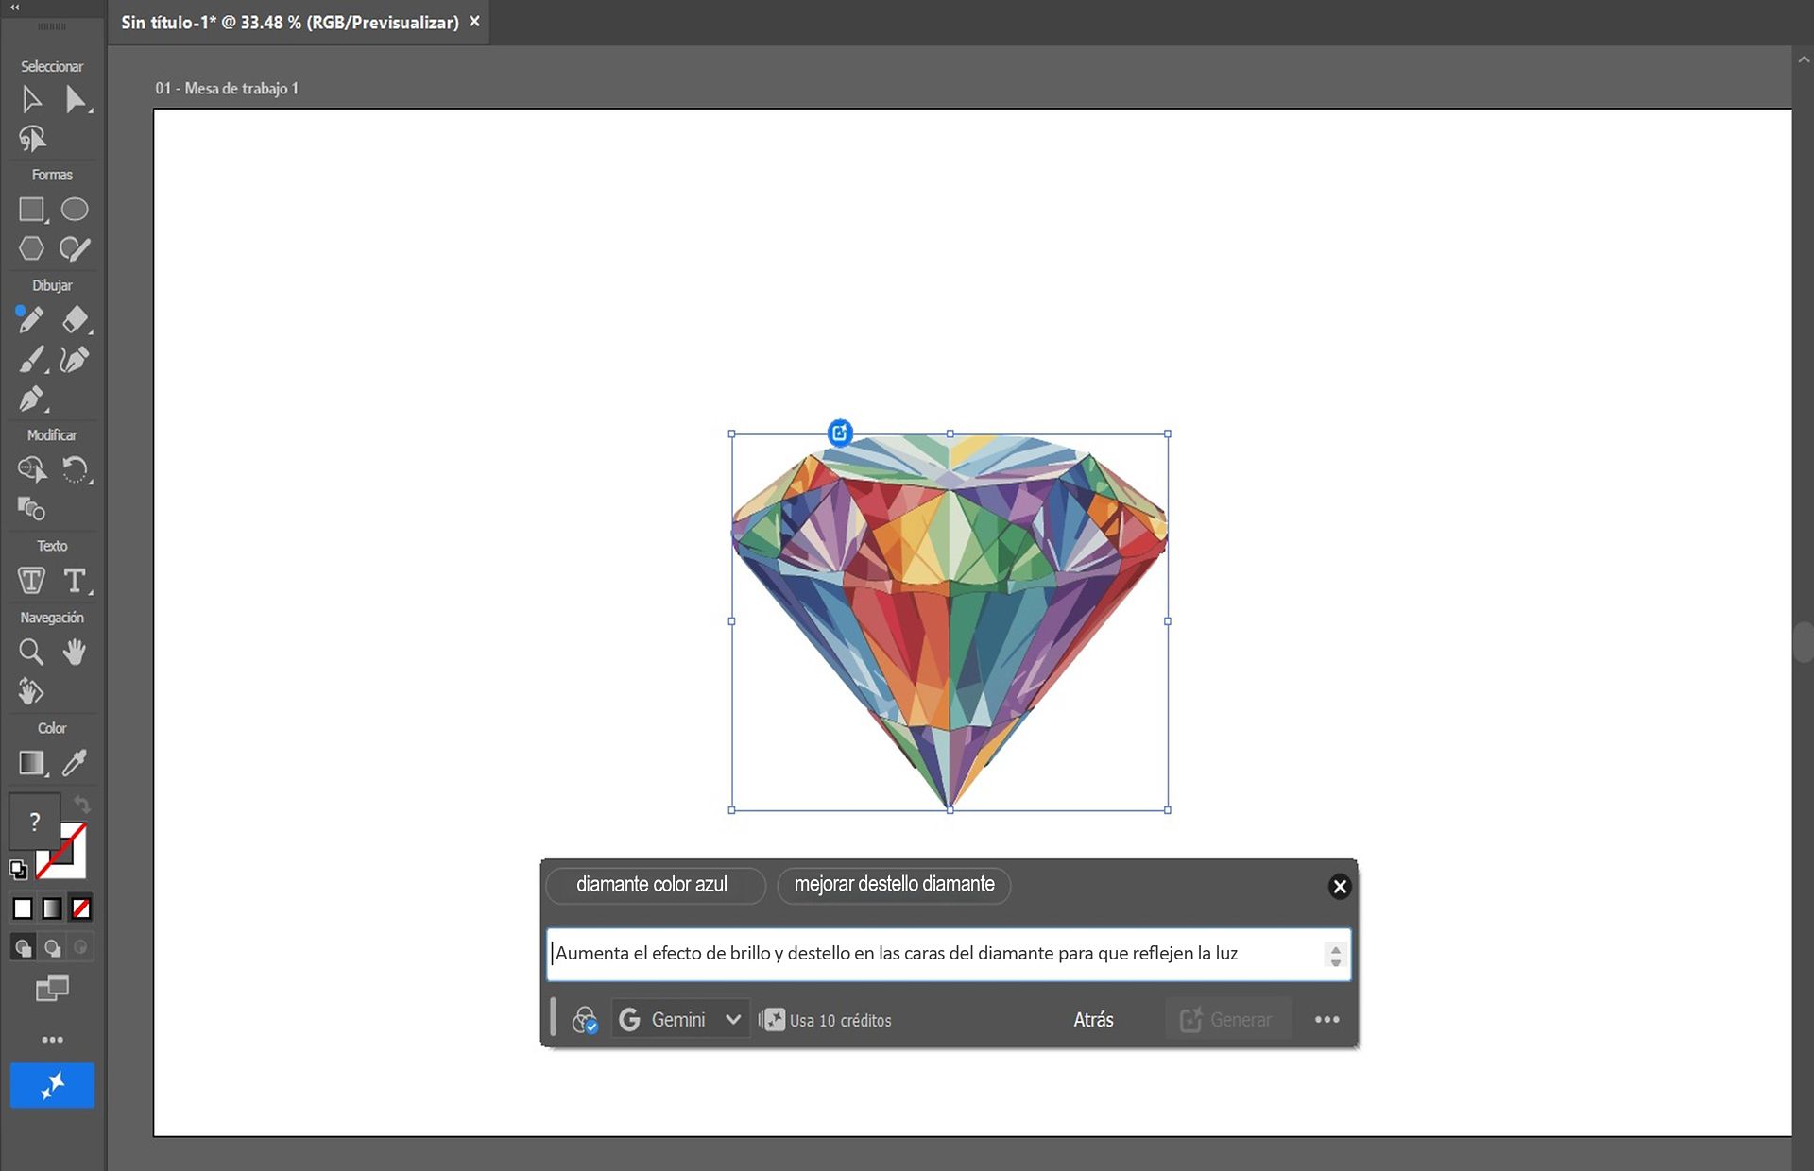1814x1171 pixels.
Task: Click the generative badge on diamond selection
Action: tap(840, 433)
